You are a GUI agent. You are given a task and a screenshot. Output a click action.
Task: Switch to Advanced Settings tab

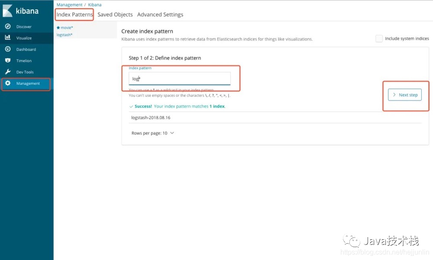point(160,15)
